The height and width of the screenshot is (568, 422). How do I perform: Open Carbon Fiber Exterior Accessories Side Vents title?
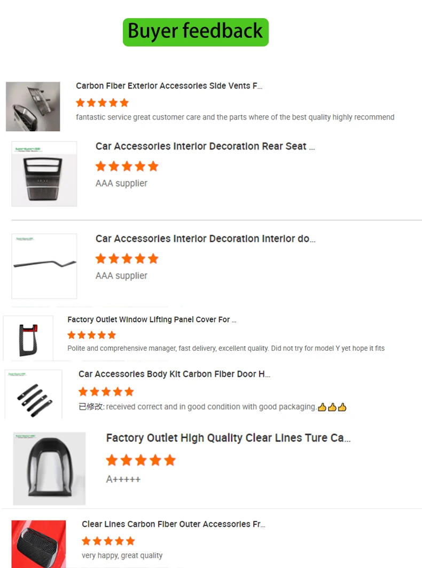point(169,86)
